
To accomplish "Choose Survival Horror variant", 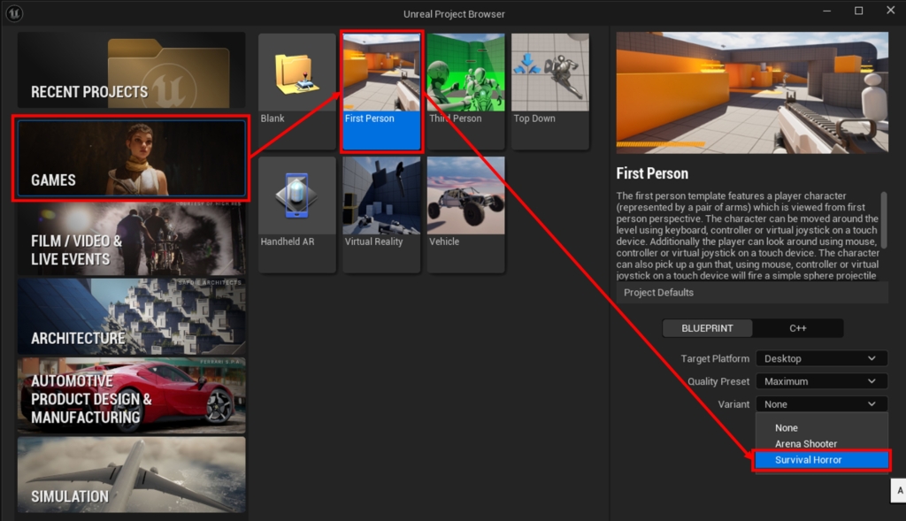I will (x=821, y=460).
